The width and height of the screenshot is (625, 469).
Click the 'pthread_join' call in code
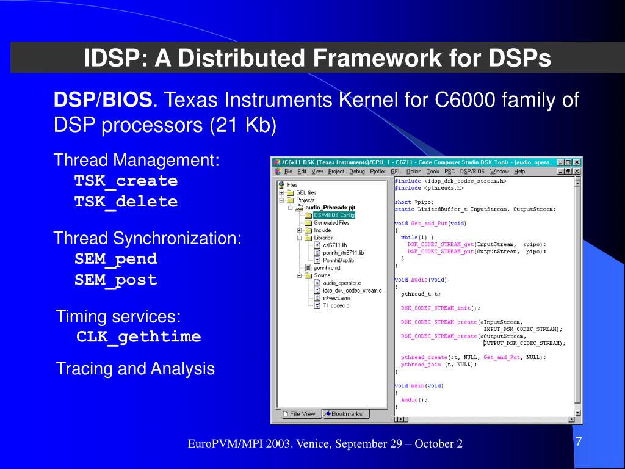pyautogui.click(x=421, y=365)
